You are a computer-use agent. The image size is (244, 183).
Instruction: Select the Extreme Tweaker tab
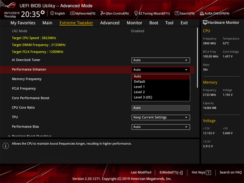76,23
